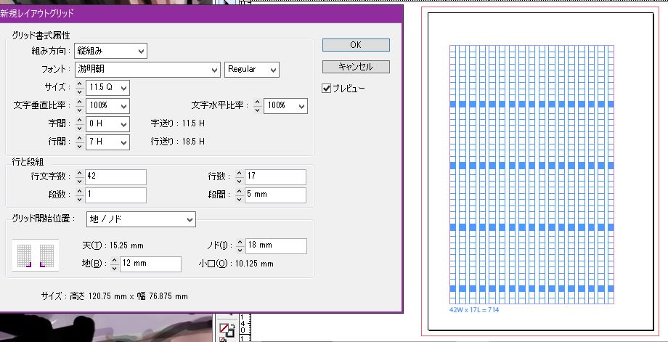
Task: Click the 行数 stepper arrows
Action: pos(240,176)
